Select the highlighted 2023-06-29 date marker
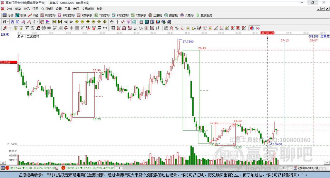 click(267, 33)
